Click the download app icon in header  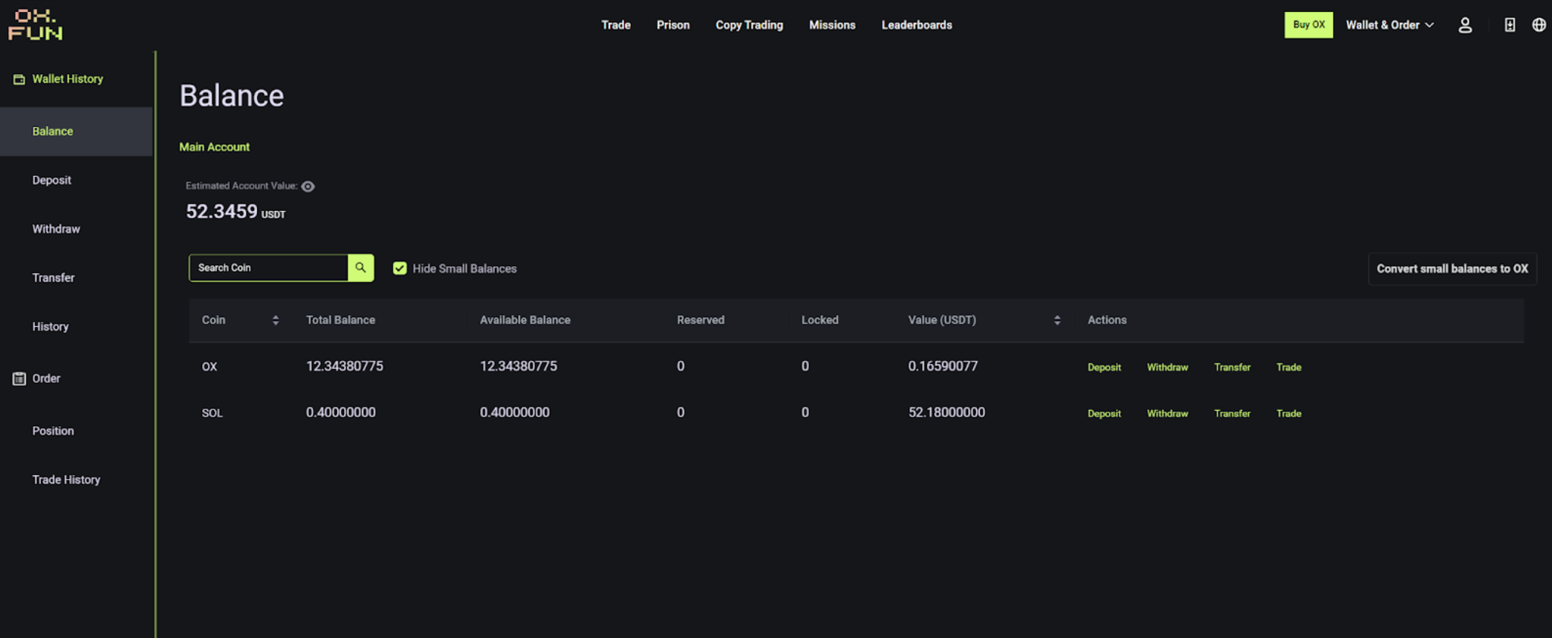(1510, 25)
